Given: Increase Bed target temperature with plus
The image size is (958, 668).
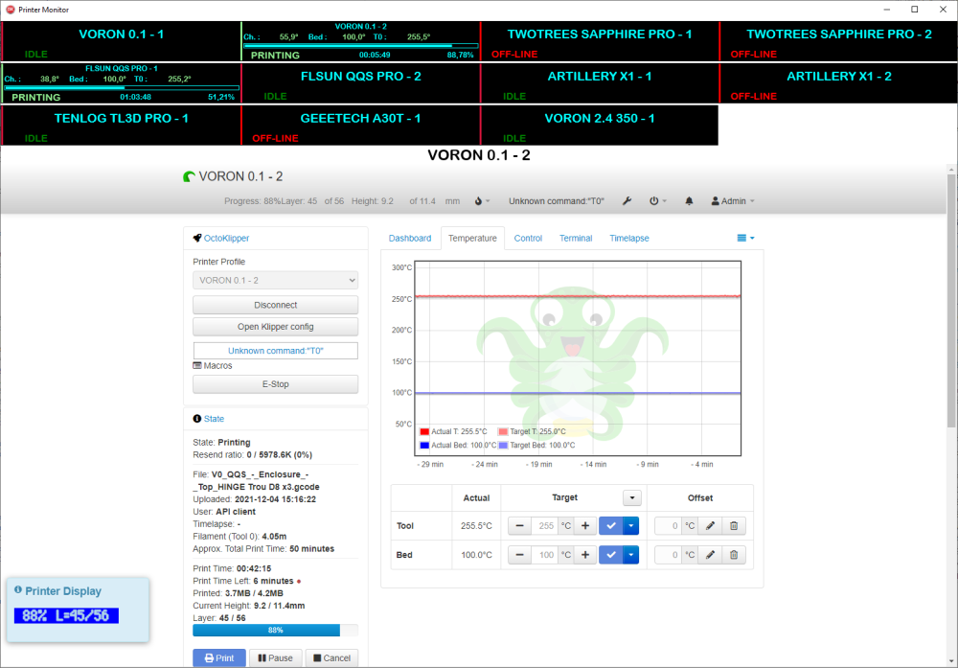Looking at the screenshot, I should (585, 555).
